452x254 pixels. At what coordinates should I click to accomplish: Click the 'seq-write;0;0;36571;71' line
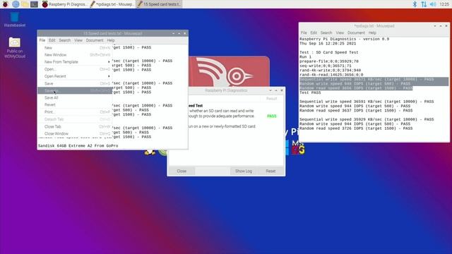point(326,66)
